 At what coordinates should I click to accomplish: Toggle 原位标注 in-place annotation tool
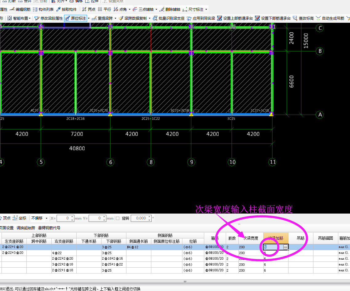pos(75,18)
